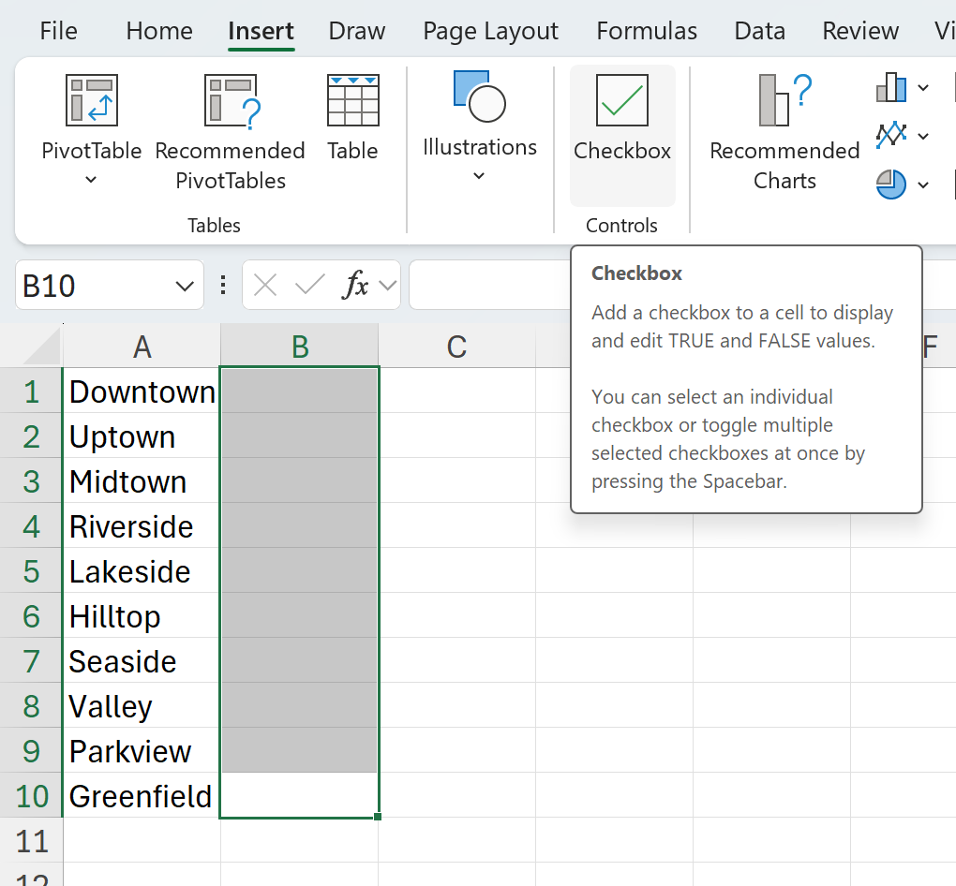Click the pie chart icon
The width and height of the screenshot is (956, 886).
point(891,184)
